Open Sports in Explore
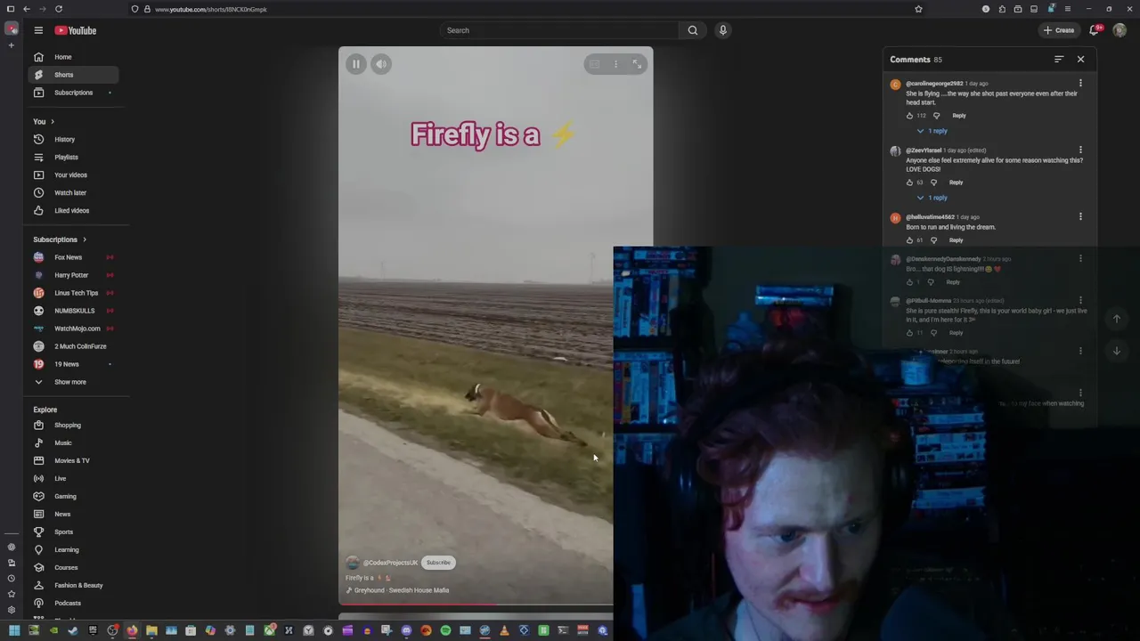The height and width of the screenshot is (641, 1140). [x=71, y=532]
